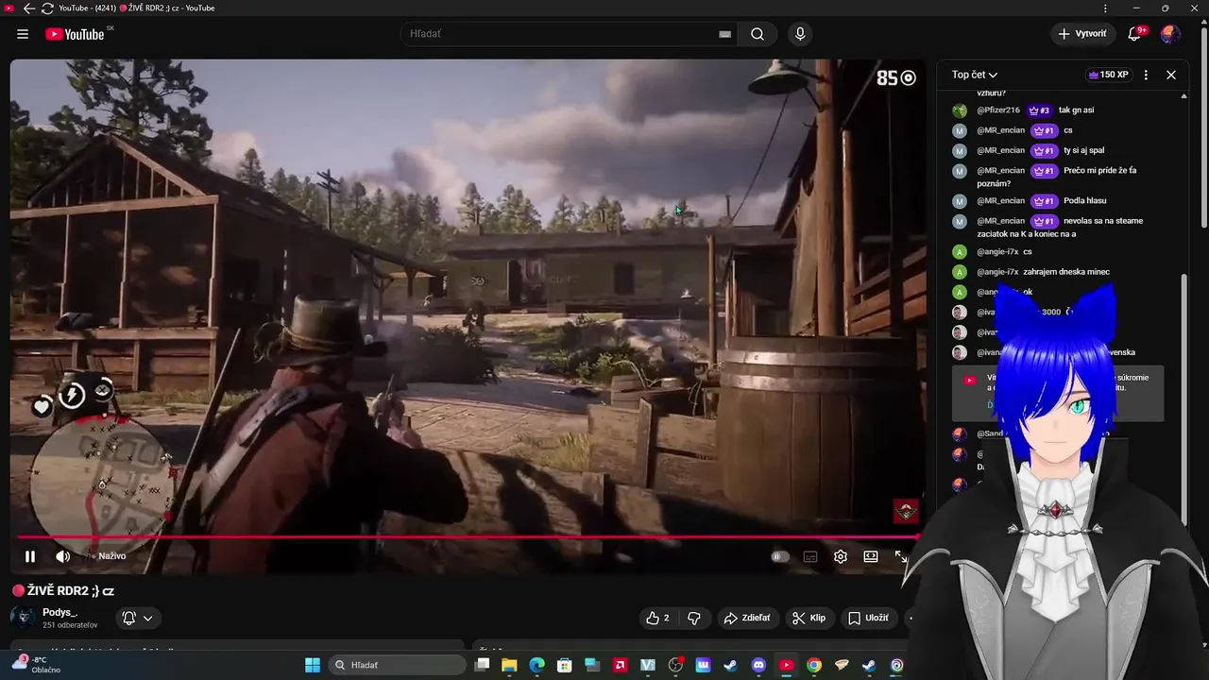Like the video (thumbs up)

coord(657,618)
